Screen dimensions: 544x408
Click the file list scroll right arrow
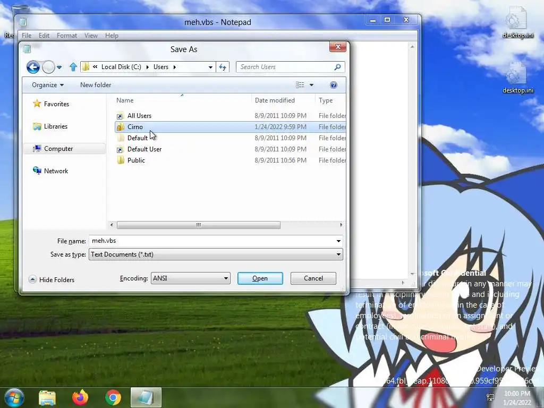click(x=341, y=225)
